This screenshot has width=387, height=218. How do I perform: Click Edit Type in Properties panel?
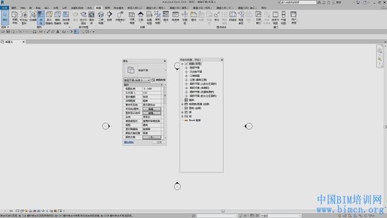tap(158, 80)
